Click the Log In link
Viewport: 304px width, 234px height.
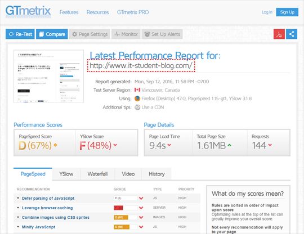click(x=267, y=12)
